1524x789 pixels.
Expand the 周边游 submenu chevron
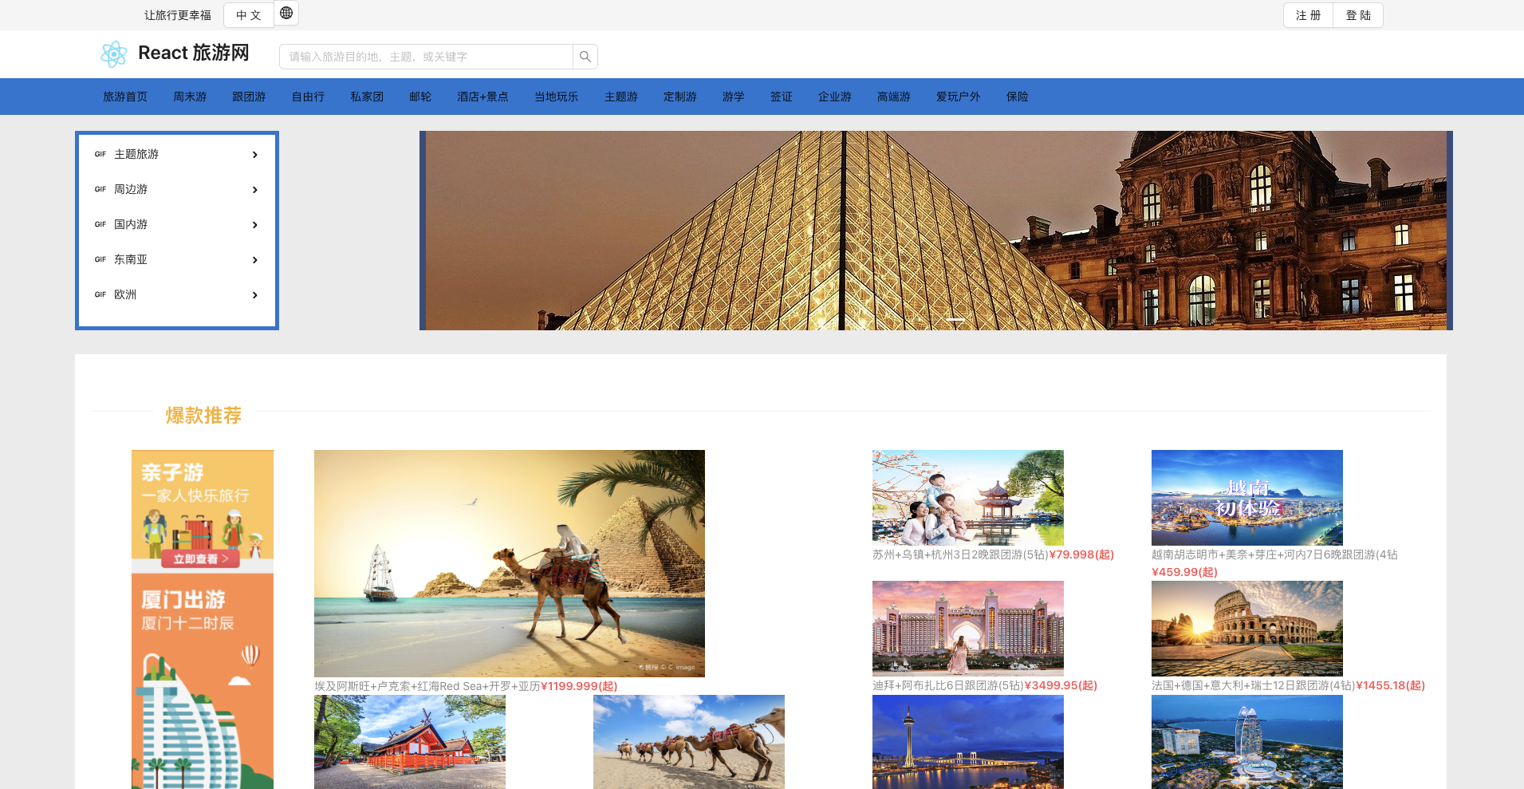tap(254, 190)
